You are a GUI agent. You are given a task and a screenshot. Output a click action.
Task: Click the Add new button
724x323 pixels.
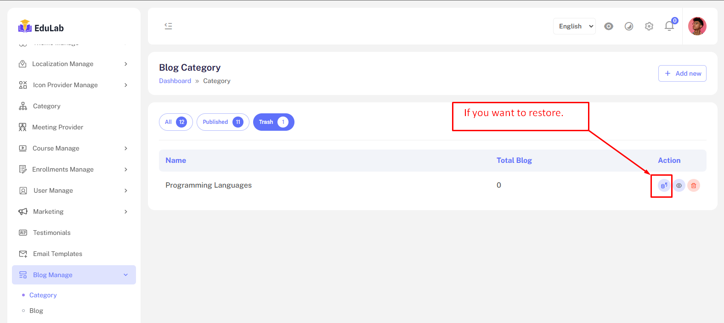[x=682, y=73]
